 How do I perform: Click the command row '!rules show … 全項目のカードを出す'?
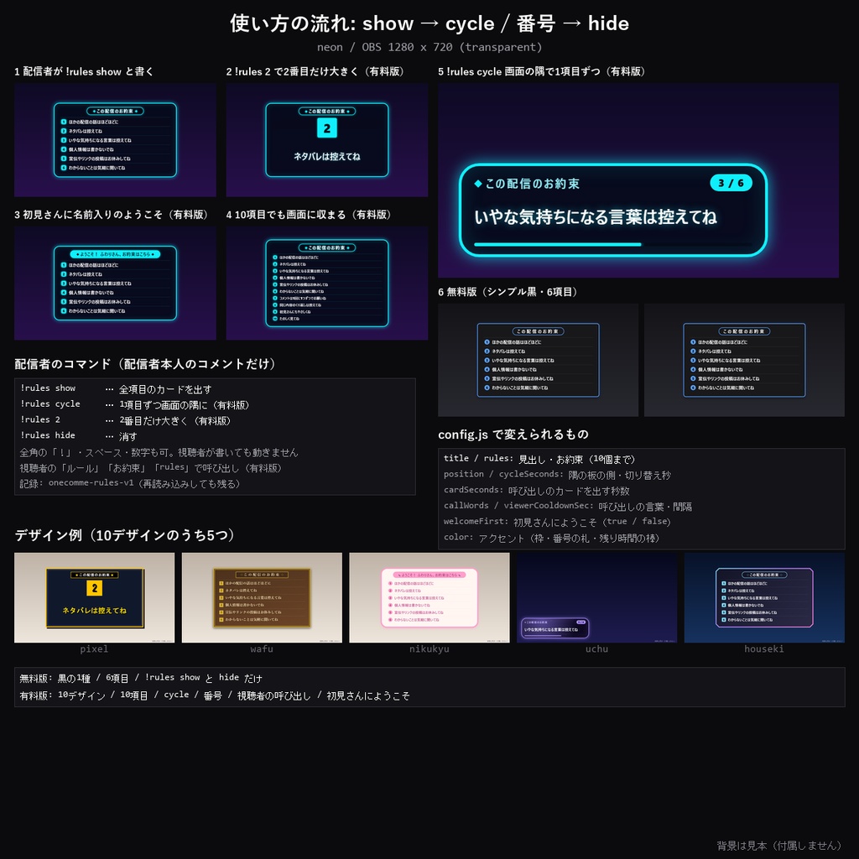pos(116,389)
